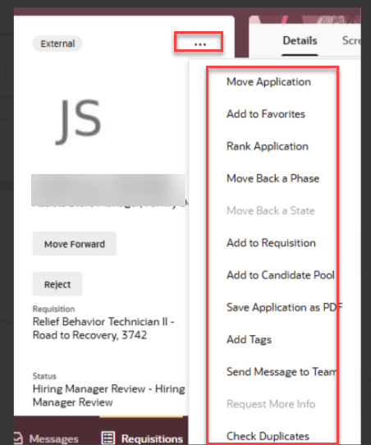Select Send Message to Team
Image resolution: width=371 pixels, height=445 pixels.
click(x=282, y=372)
